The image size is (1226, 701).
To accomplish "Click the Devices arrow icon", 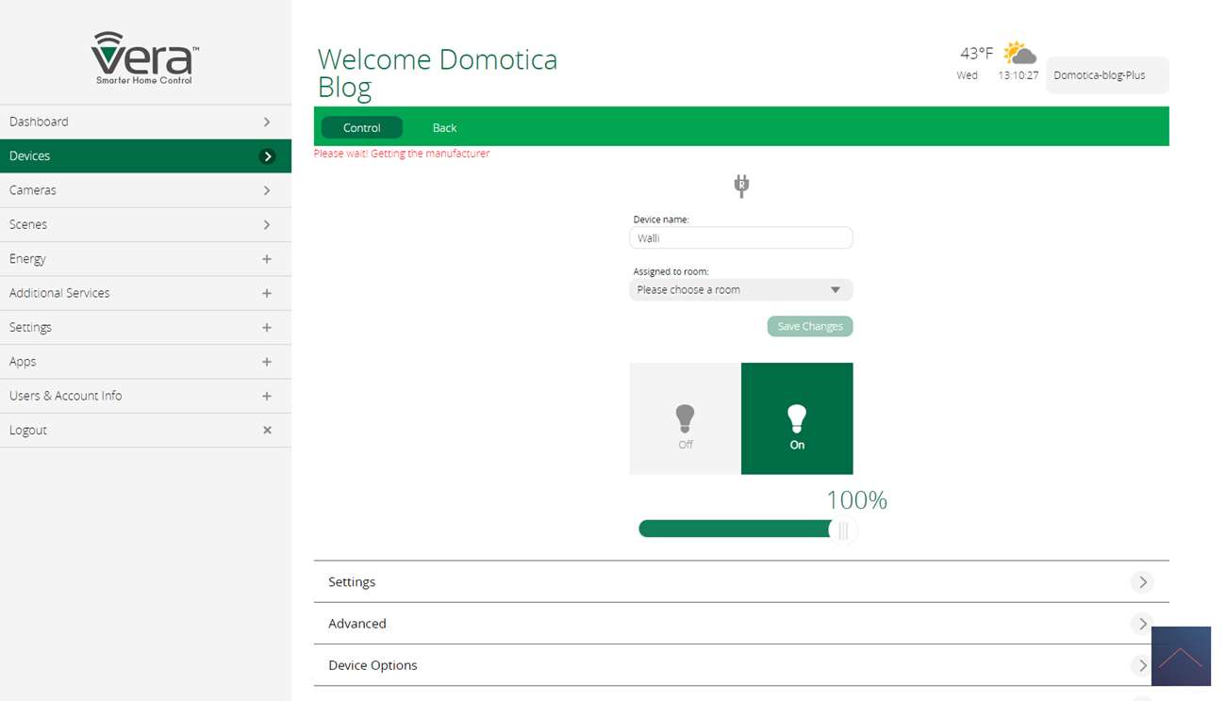I will pyautogui.click(x=268, y=156).
